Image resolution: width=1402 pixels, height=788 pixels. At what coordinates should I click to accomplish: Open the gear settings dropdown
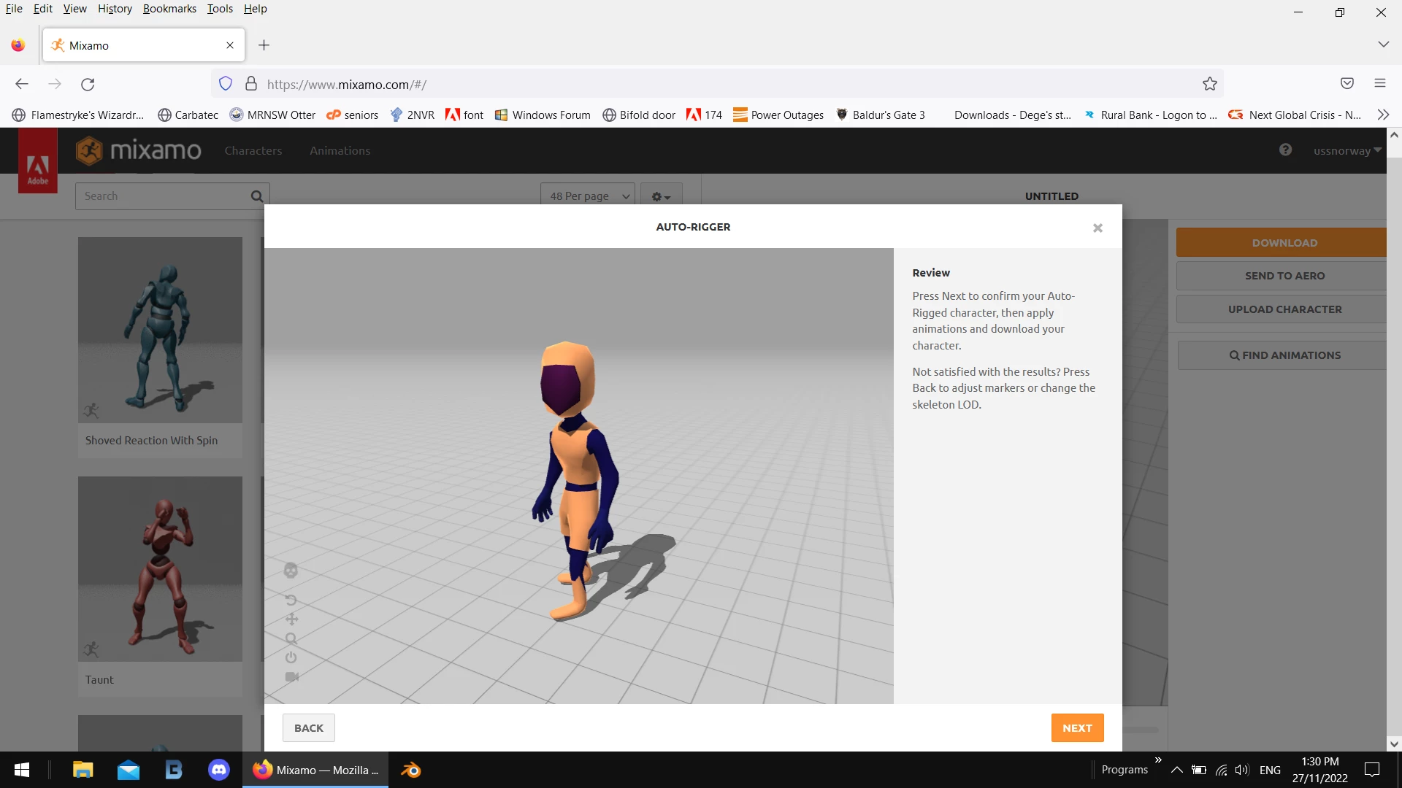pyautogui.click(x=661, y=196)
